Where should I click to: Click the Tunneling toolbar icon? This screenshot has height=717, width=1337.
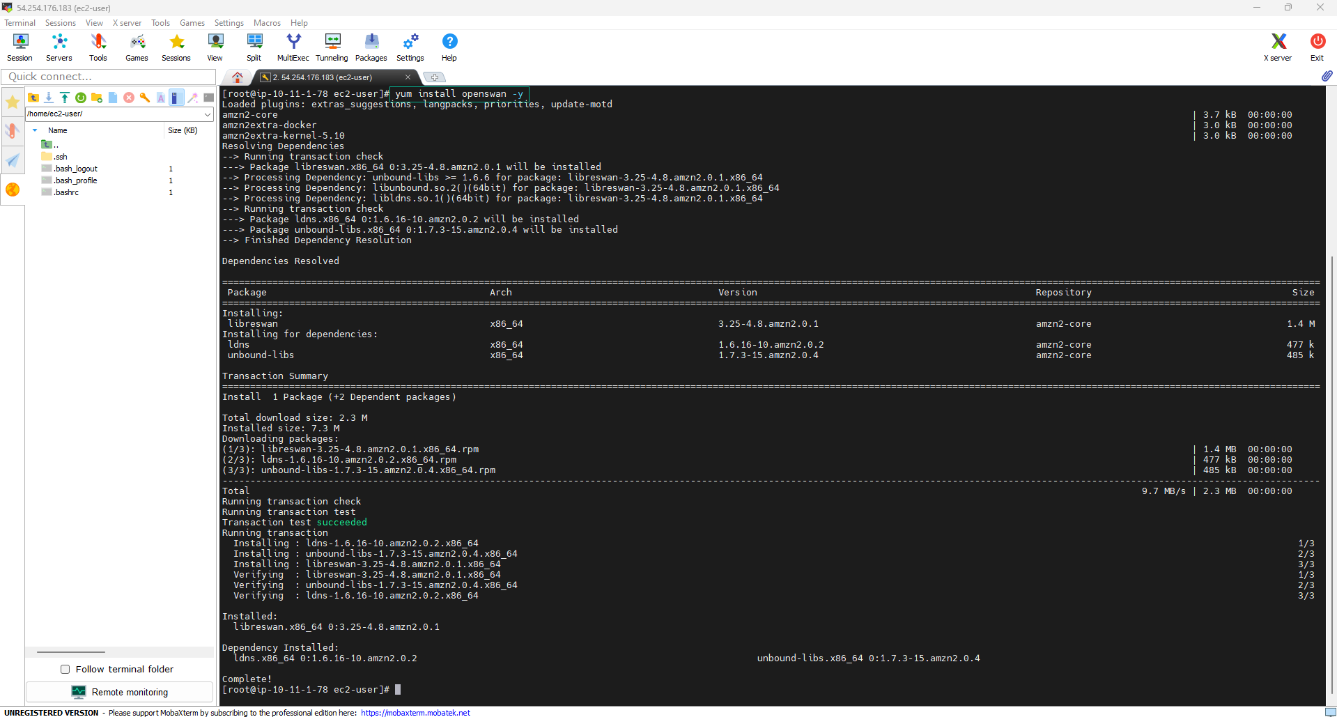tap(332, 47)
